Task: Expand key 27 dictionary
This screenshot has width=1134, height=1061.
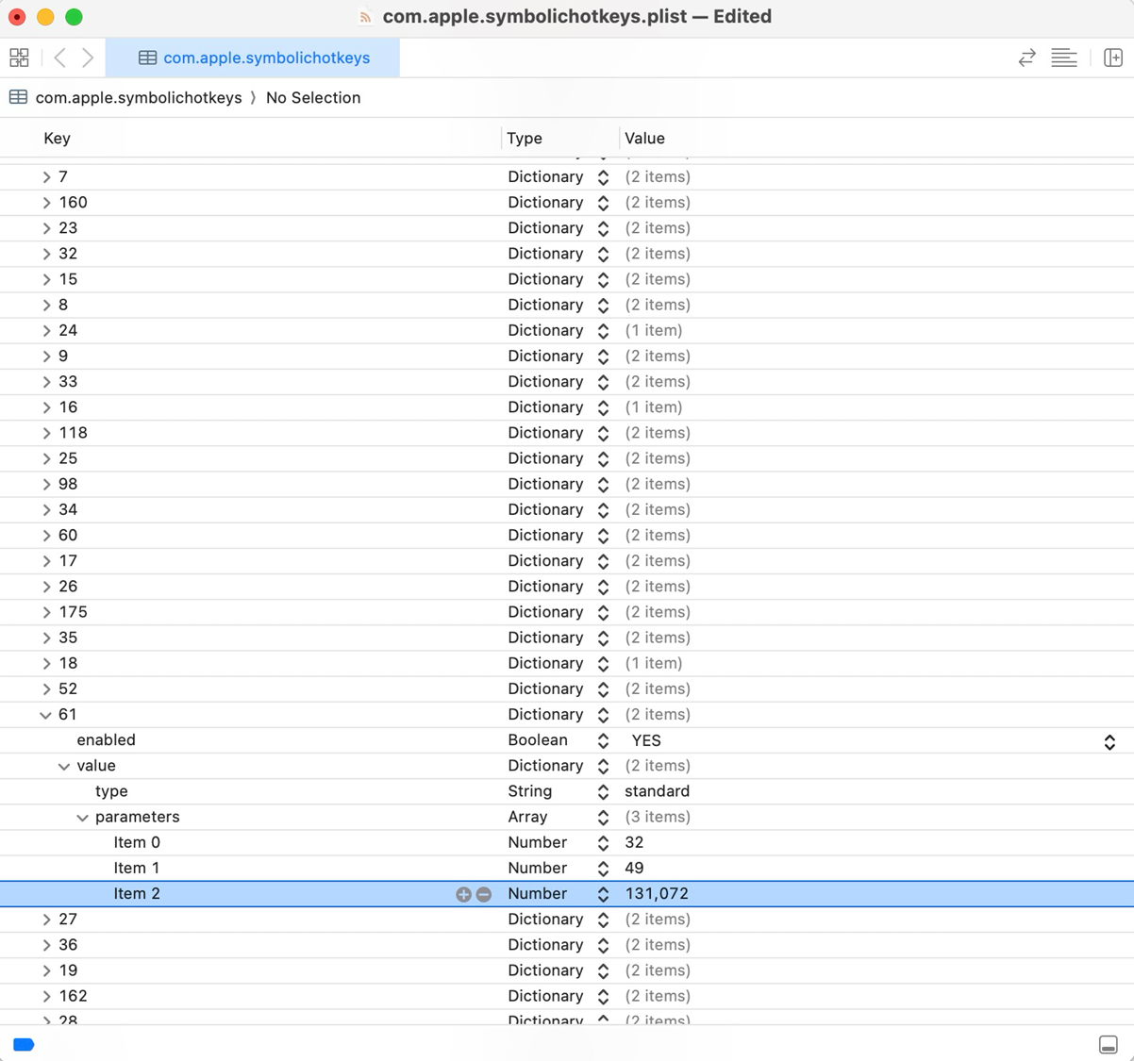Action: (x=46, y=920)
